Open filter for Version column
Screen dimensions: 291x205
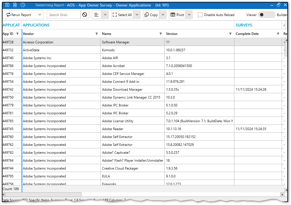pyautogui.click(x=230, y=34)
